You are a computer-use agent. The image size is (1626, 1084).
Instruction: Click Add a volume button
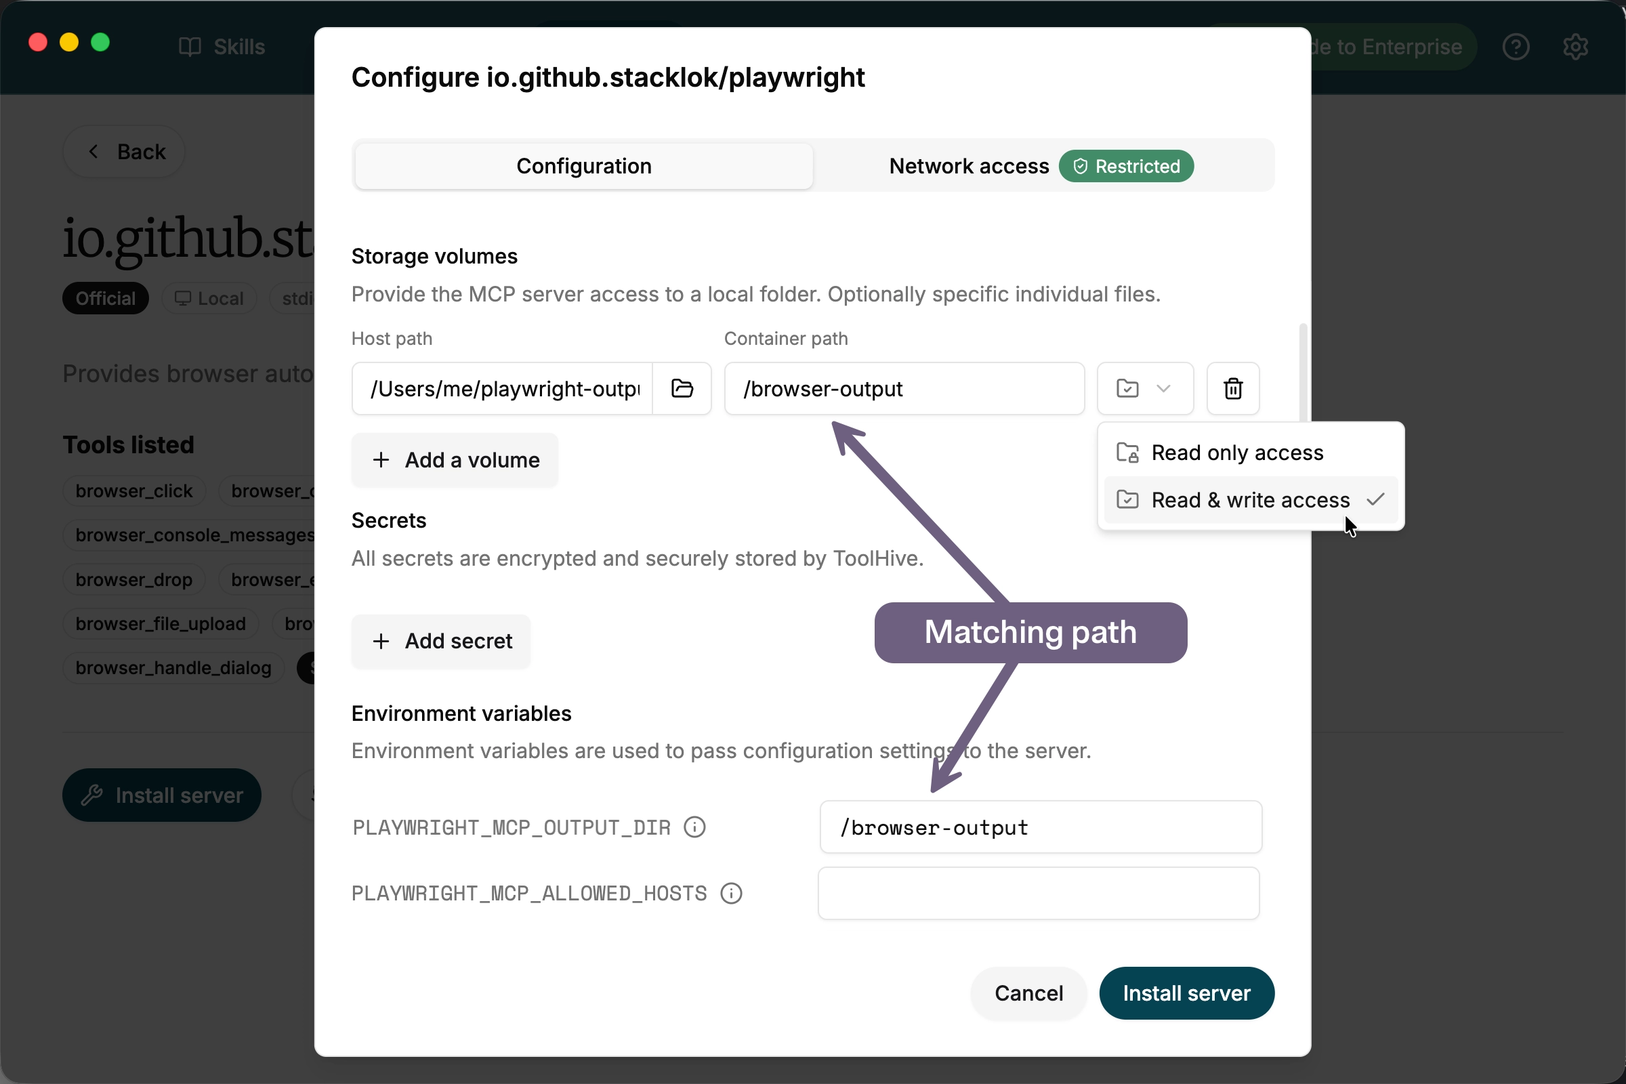455,461
